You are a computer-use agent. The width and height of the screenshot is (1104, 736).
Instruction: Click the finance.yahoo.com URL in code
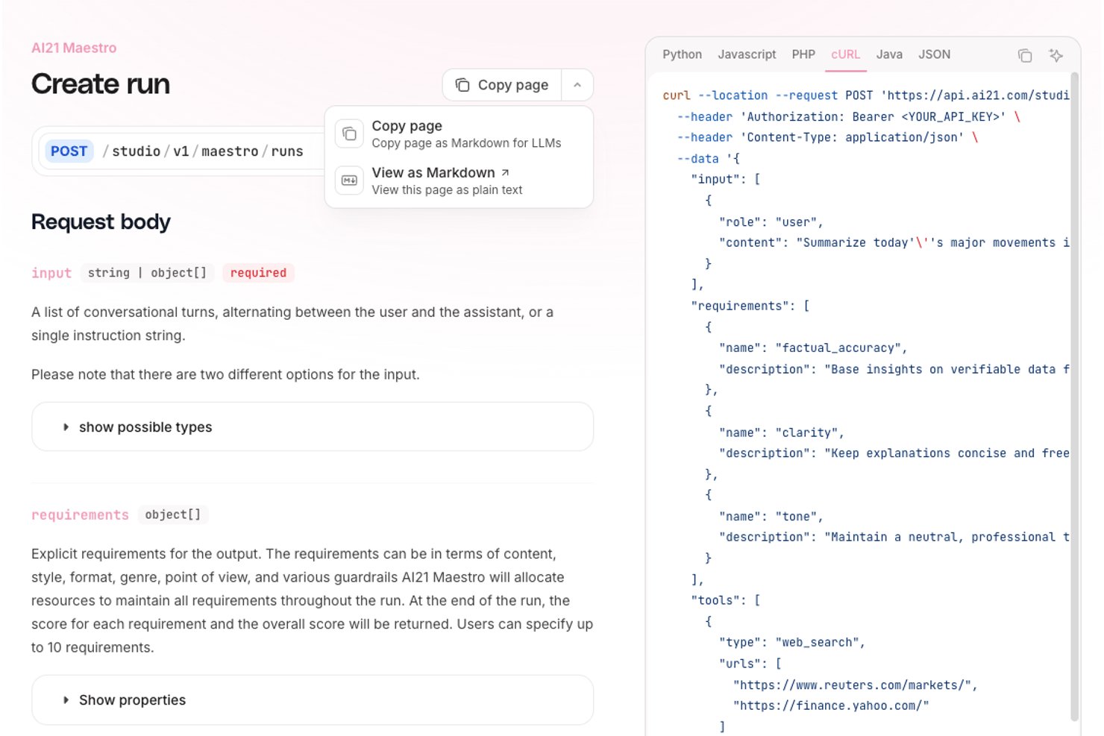pyautogui.click(x=831, y=706)
